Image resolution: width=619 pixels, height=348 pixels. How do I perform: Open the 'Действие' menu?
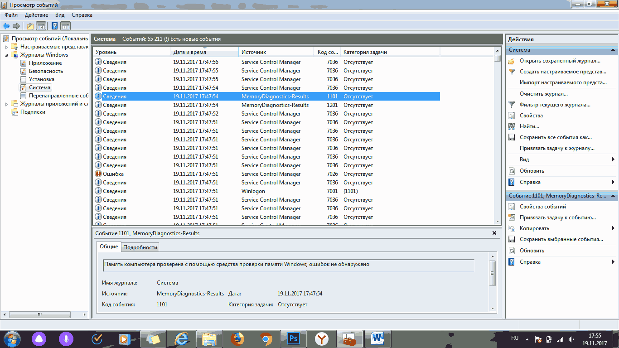pos(36,15)
